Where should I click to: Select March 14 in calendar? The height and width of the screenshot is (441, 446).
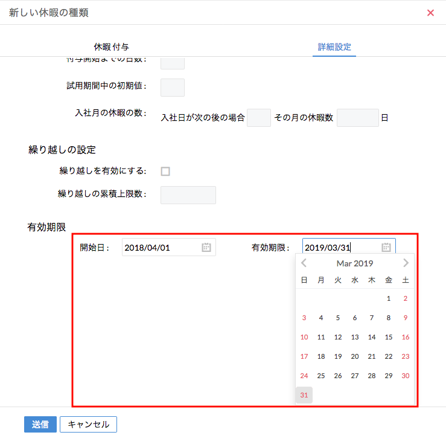[372, 337]
